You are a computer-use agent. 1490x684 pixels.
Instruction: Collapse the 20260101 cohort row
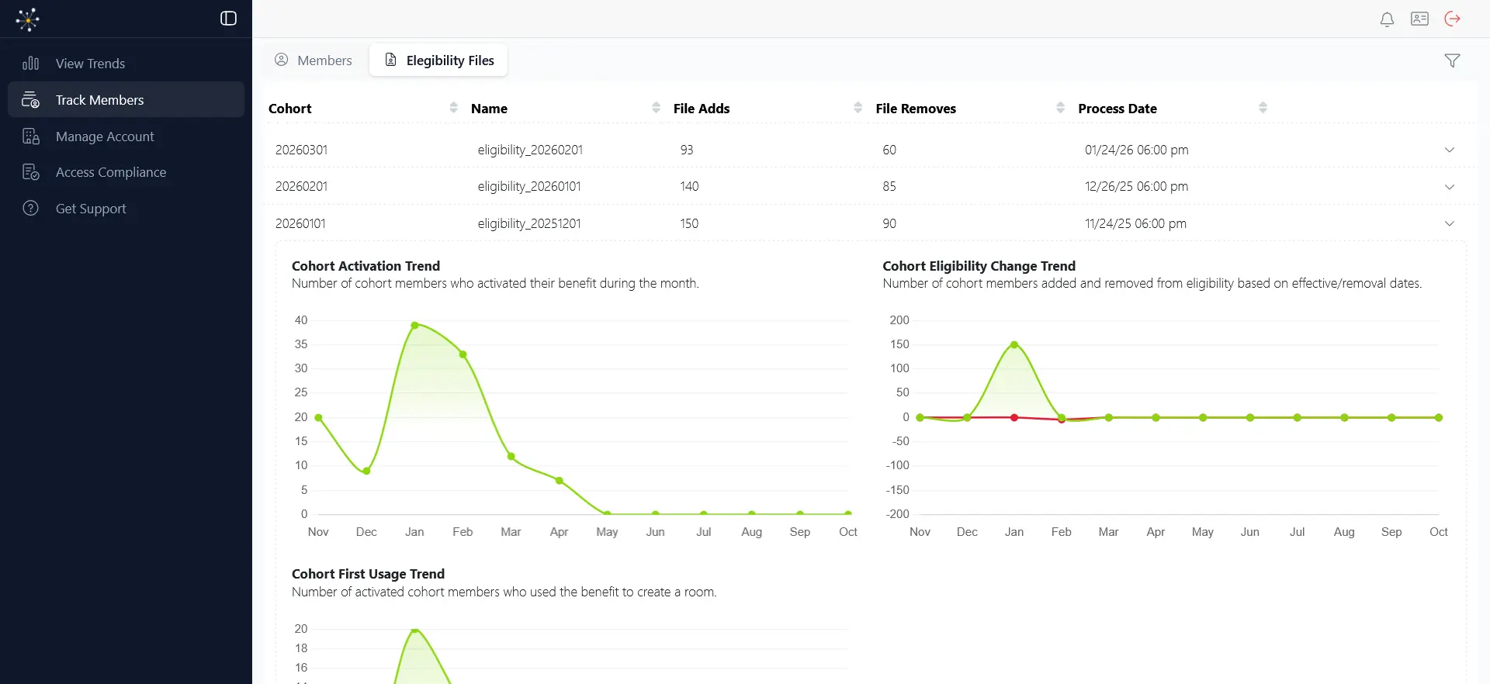coord(1449,223)
